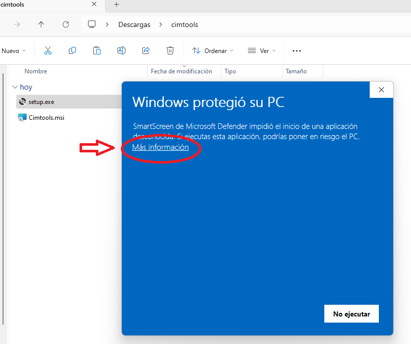411x344 pixels.
Task: Click the Más información link
Action: (x=161, y=147)
